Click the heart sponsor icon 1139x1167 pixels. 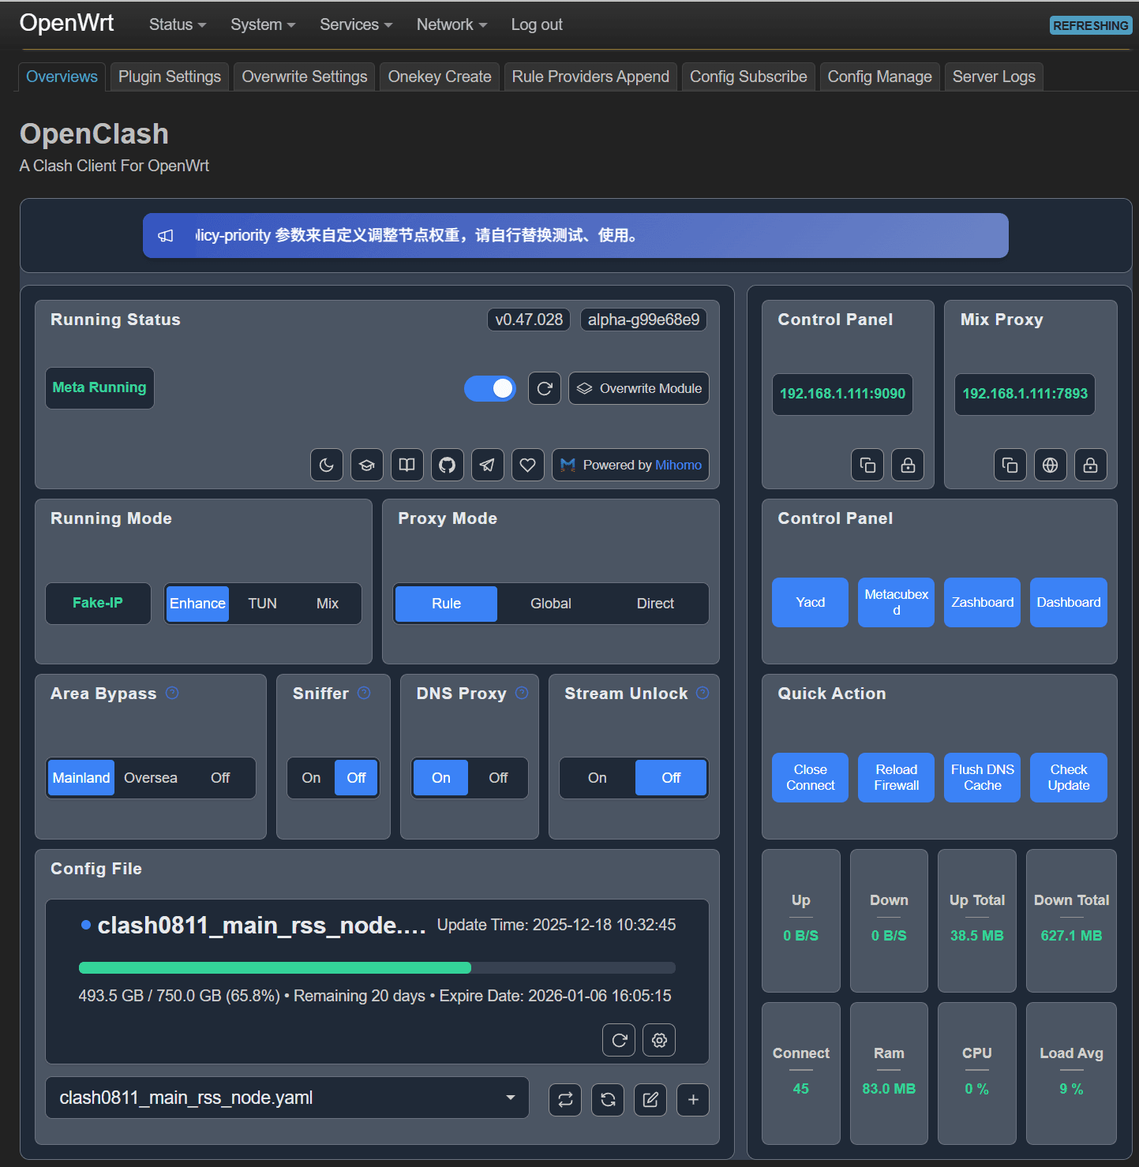coord(527,465)
